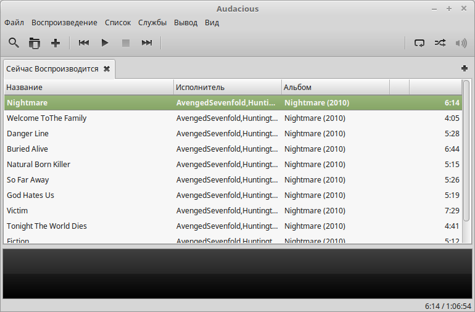Image resolution: width=475 pixels, height=312 pixels.
Task: Start playback with the play button
Action: point(105,43)
